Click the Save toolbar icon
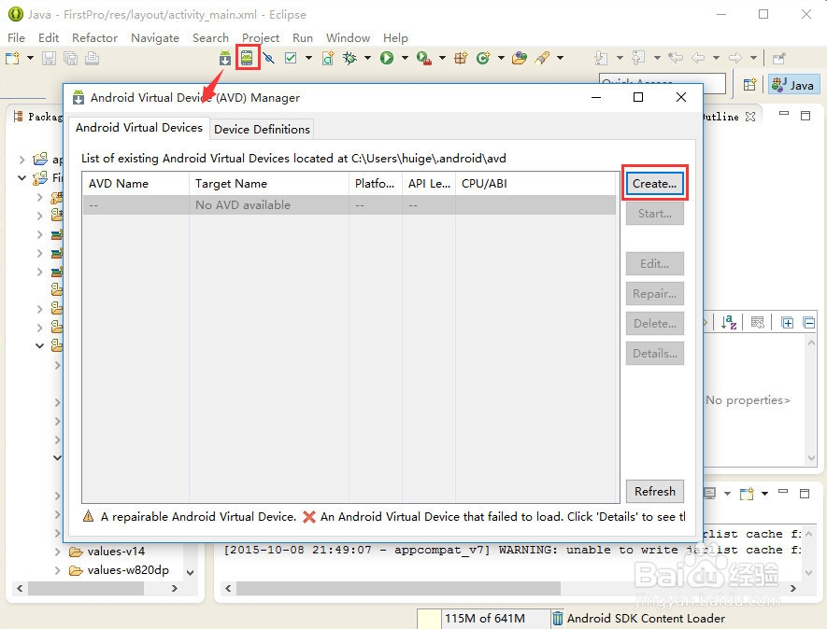The image size is (827, 629). [49, 58]
